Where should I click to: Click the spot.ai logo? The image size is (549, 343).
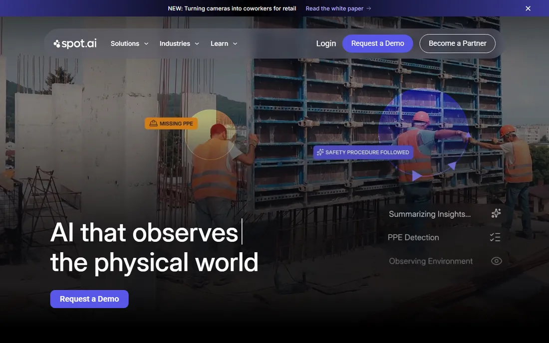tap(75, 43)
